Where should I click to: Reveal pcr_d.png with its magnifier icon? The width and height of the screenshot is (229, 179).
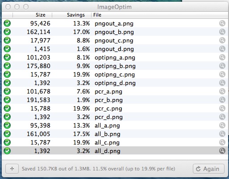tap(222, 117)
